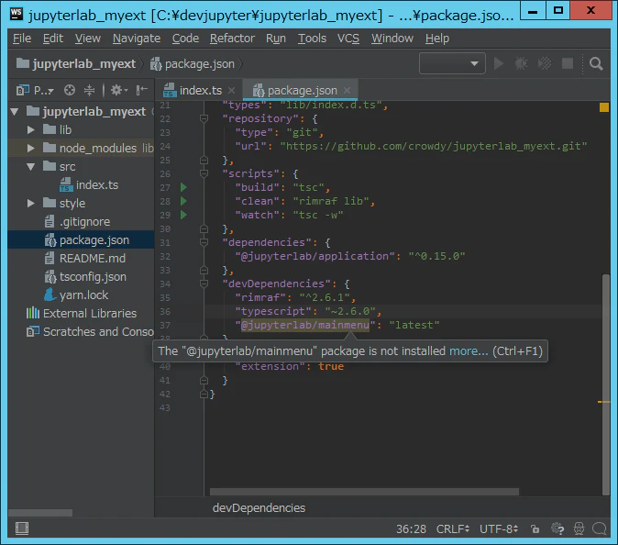This screenshot has width=618, height=545.
Task: Open the Navigate menu
Action: [137, 39]
